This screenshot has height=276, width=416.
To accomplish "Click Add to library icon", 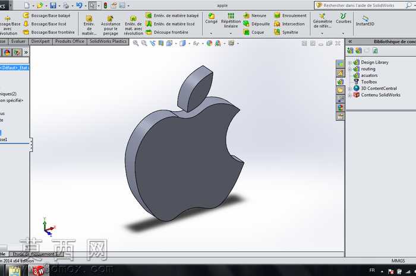I will tap(350, 50).
